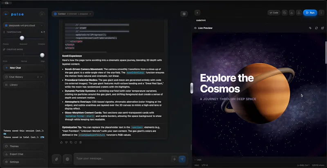Expand the Chat History section
This screenshot has height=168, width=327.
click(24, 77)
